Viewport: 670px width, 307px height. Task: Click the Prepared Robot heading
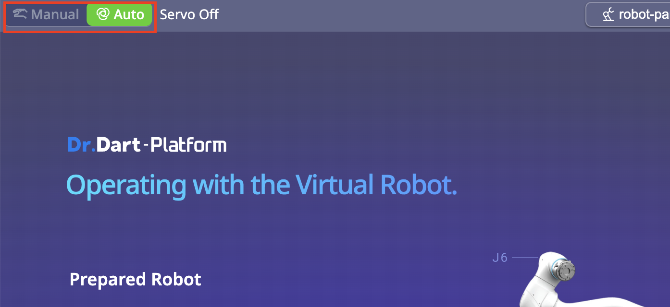pos(135,279)
